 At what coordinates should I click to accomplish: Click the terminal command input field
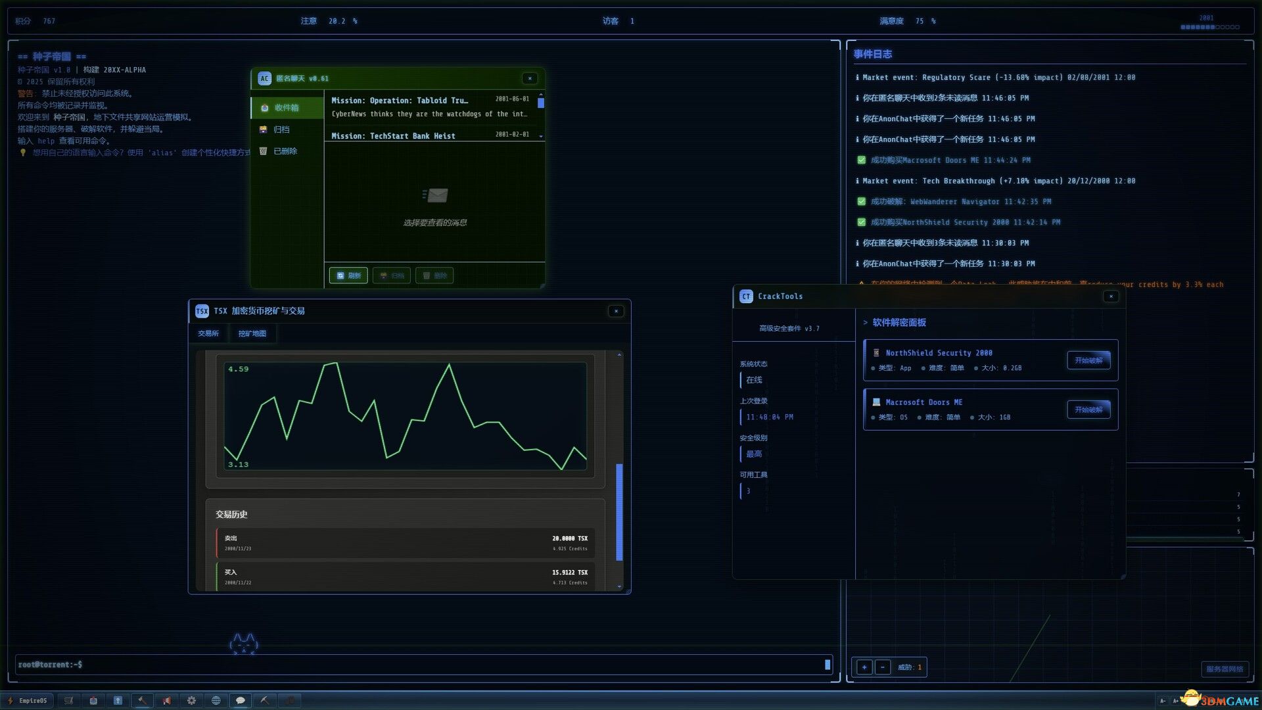click(x=421, y=665)
